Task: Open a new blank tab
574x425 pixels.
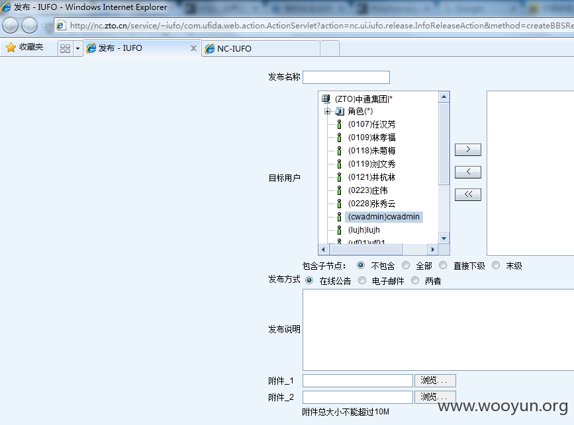Action: (x=330, y=49)
